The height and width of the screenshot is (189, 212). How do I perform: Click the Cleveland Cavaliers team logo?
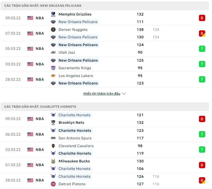[53, 146]
